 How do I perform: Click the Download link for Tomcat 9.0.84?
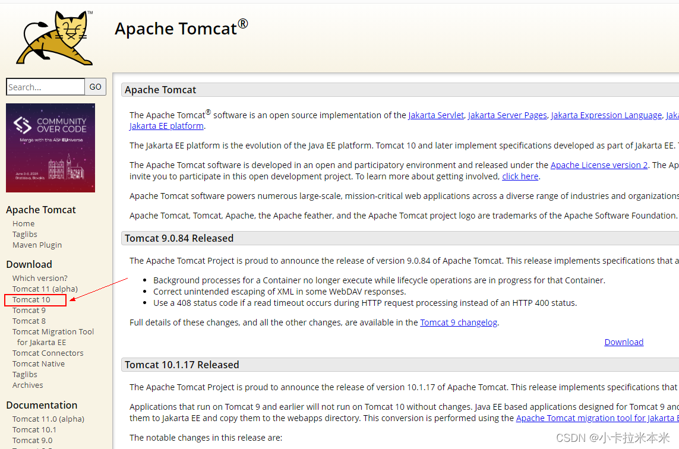(624, 342)
